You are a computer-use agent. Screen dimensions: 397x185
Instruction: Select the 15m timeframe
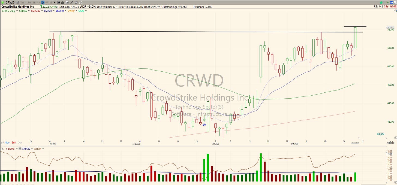[28, 3]
